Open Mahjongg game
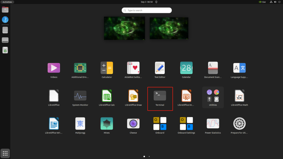 point(80,124)
